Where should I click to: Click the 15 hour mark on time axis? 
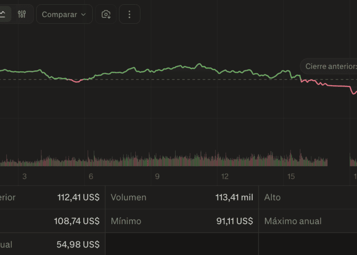[291, 177]
